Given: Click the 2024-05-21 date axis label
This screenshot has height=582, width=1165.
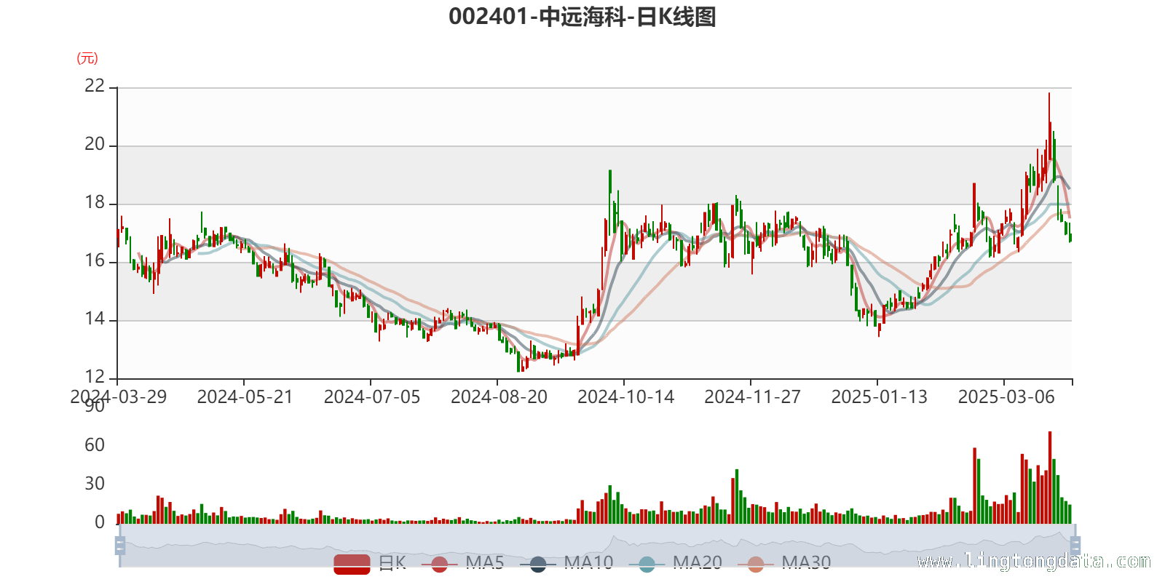Looking at the screenshot, I should coord(245,397).
